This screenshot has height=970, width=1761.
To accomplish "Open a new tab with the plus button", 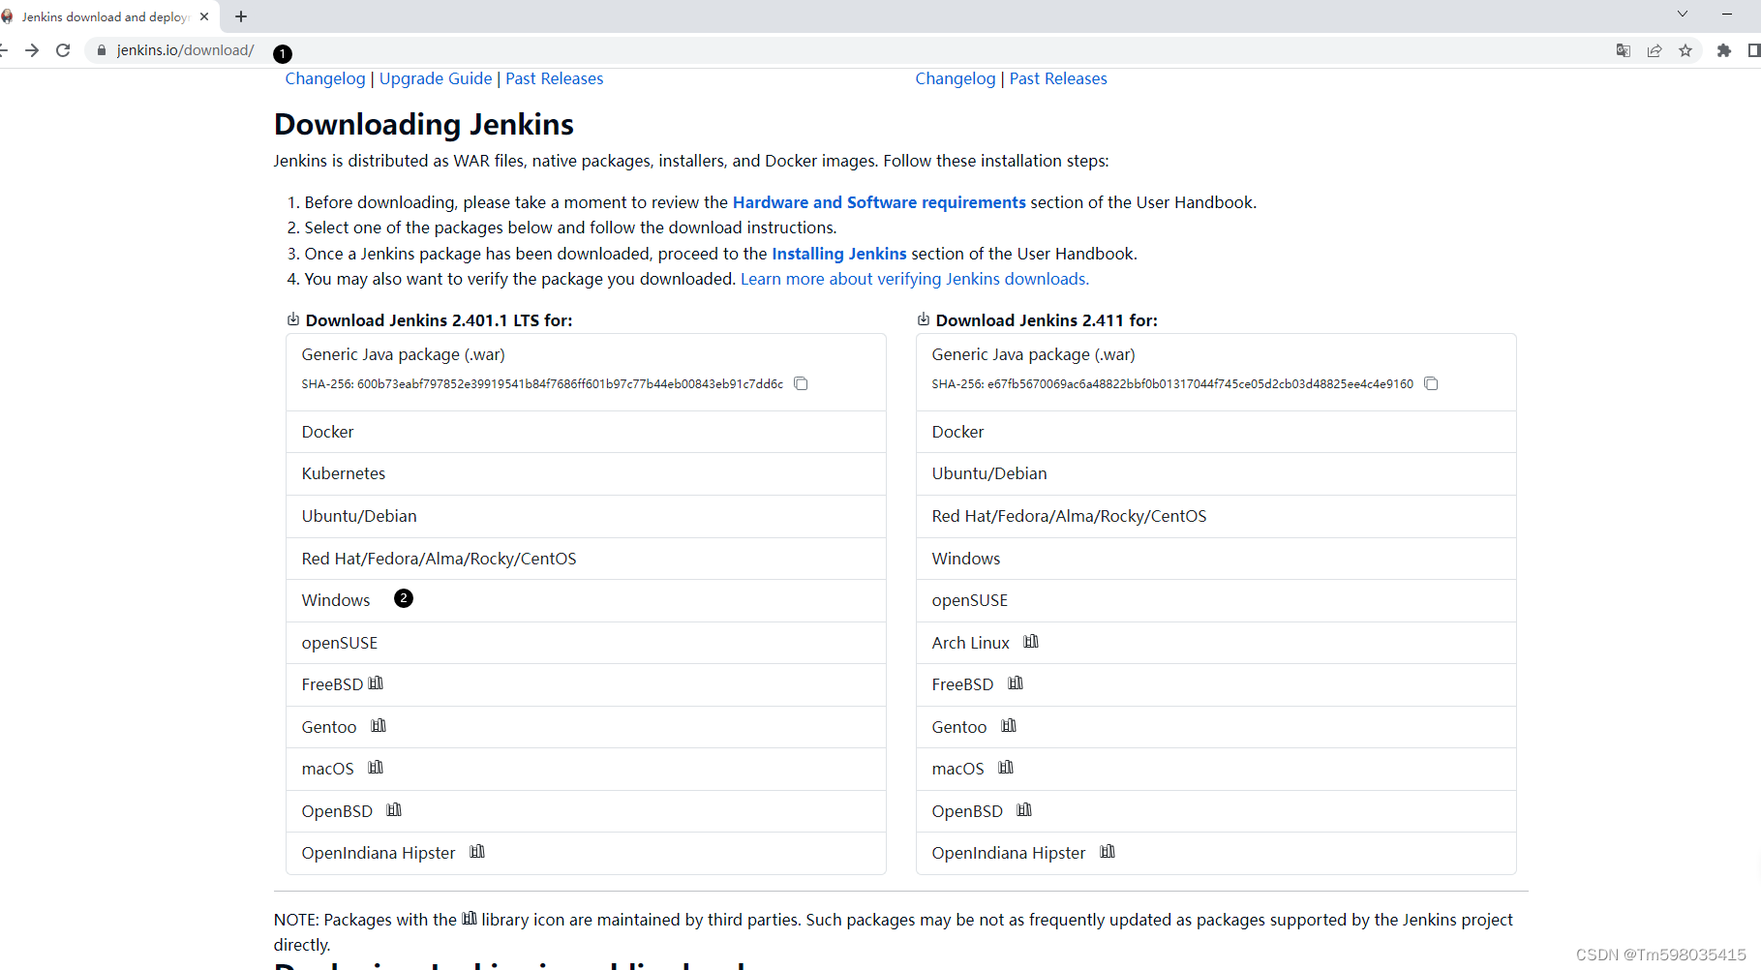I will (241, 16).
